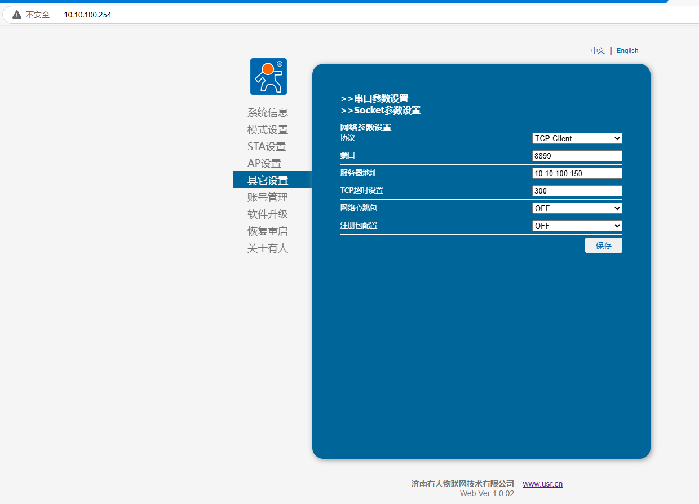The width and height of the screenshot is (699, 504).
Task: Open the 协议 TCP-Client protocol dropdown
Action: (x=577, y=138)
